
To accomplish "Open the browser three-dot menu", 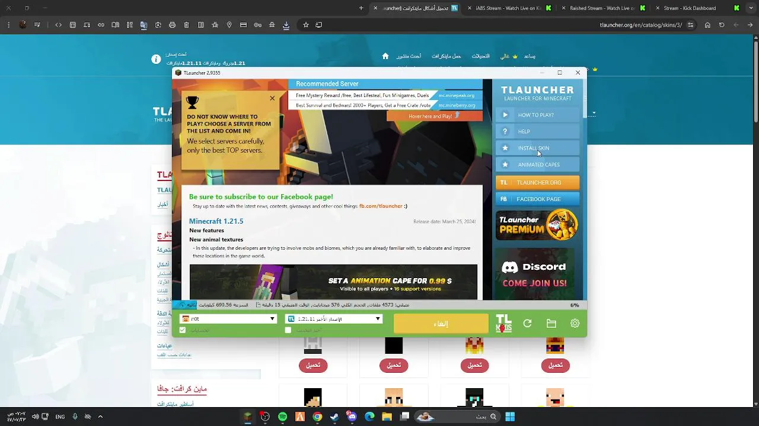I will (x=8, y=25).
